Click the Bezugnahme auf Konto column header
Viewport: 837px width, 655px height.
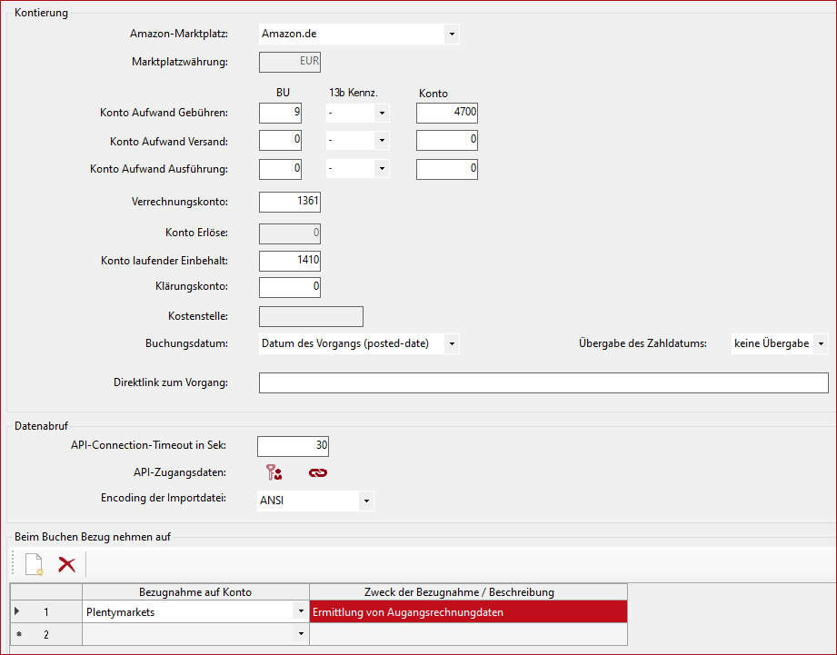(x=195, y=591)
